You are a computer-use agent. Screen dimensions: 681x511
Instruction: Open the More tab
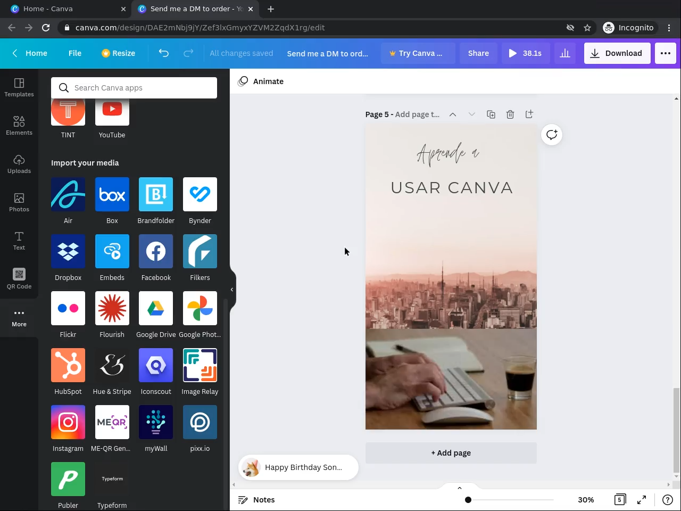pyautogui.click(x=19, y=318)
